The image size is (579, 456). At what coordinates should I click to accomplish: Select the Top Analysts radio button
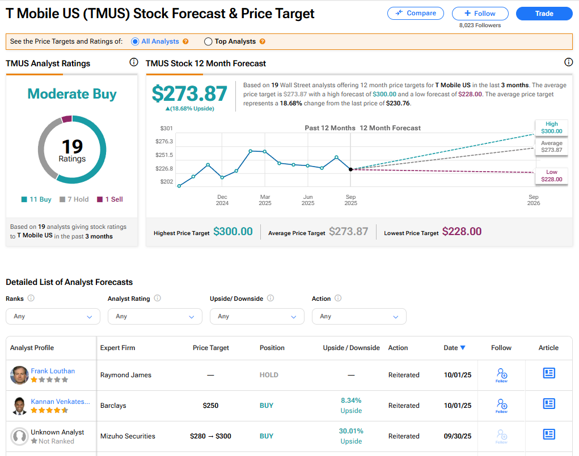(x=208, y=41)
